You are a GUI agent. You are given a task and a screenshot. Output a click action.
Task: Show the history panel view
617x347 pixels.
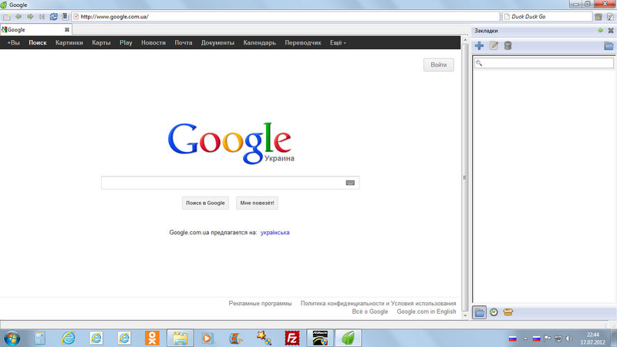tap(494, 312)
